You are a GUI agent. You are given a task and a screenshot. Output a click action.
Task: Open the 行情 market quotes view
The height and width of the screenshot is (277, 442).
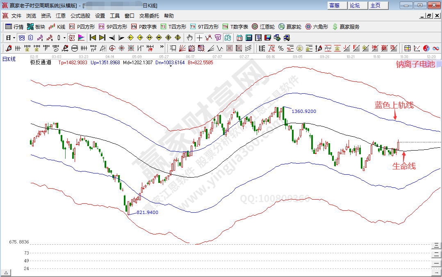pyautogui.click(x=14, y=27)
